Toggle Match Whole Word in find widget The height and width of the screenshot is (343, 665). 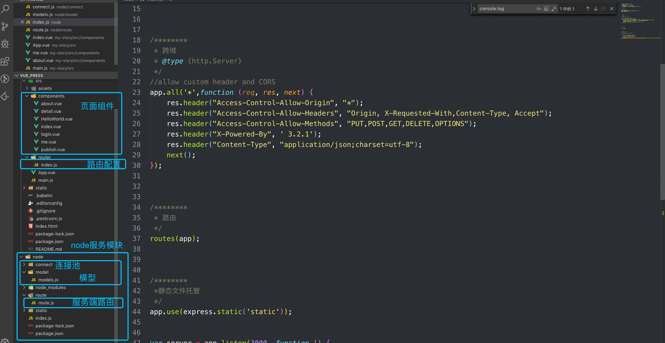546,9
